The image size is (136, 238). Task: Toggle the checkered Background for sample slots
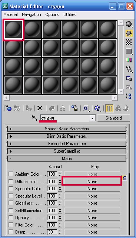[129, 42]
